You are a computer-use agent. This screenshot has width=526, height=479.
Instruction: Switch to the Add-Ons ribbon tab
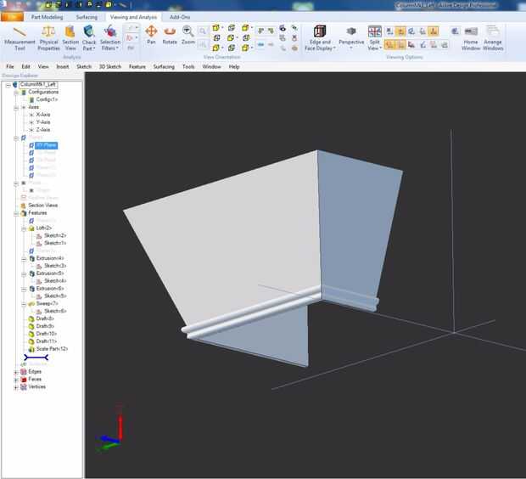pos(180,17)
